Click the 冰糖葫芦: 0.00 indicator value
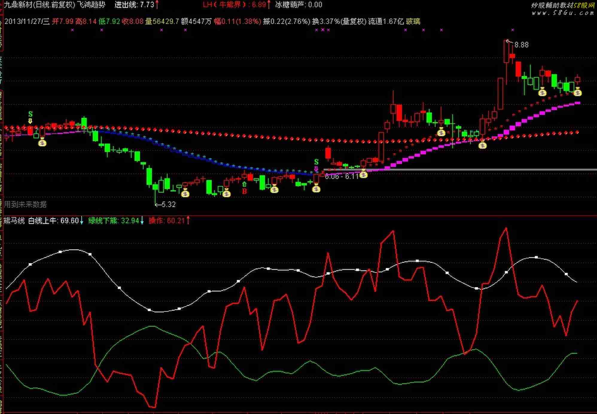Screen dimensions: 597x414 [298, 4]
